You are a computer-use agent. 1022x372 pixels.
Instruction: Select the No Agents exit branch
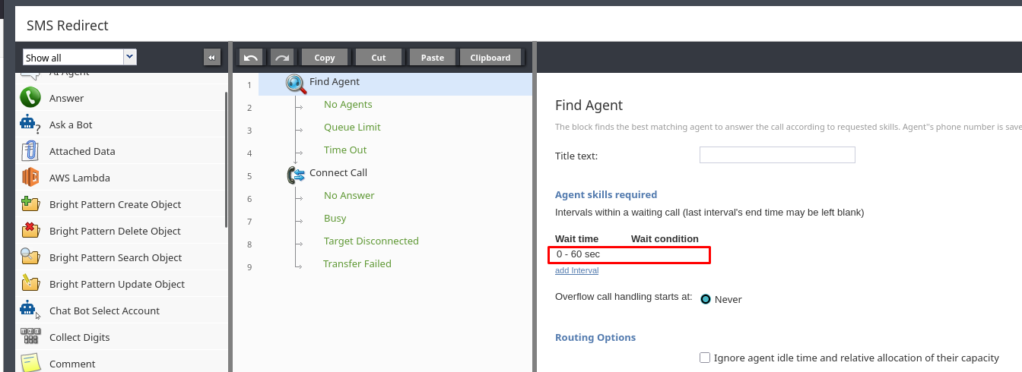coord(348,105)
